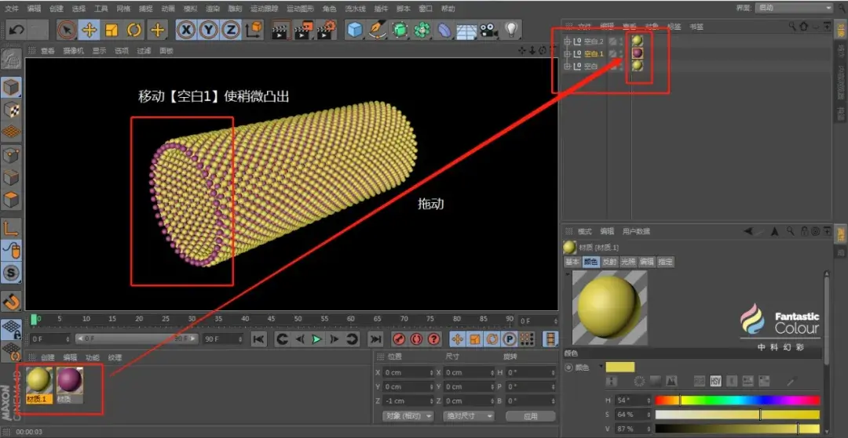Viewport: 848px width, 438px height.
Task: Open the 指定 material tab
Action: click(665, 262)
